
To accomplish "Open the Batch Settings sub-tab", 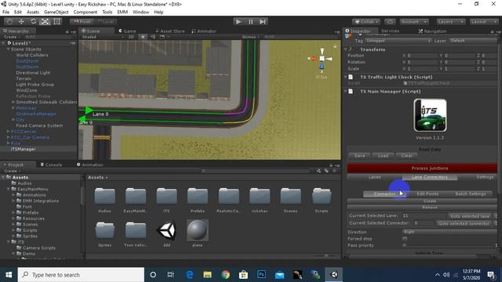I will coord(471,193).
